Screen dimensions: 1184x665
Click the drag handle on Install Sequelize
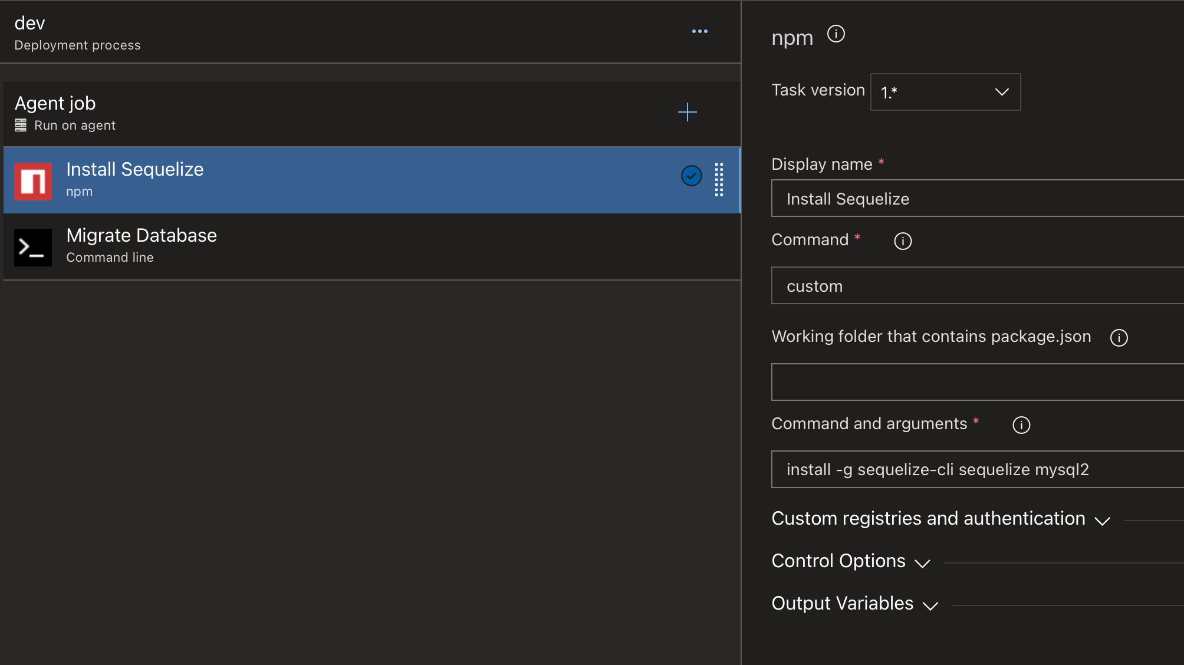(719, 180)
